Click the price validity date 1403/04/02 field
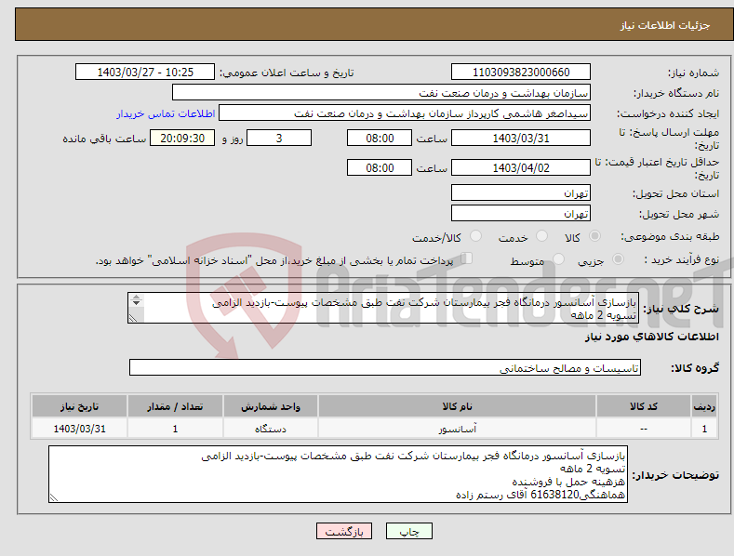Image resolution: width=734 pixels, height=556 pixels. coord(521,167)
